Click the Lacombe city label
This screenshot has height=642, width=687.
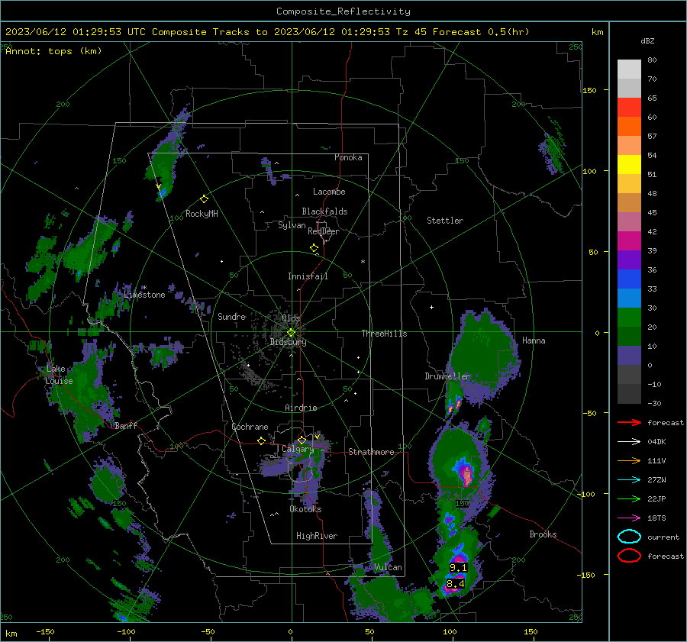(329, 192)
